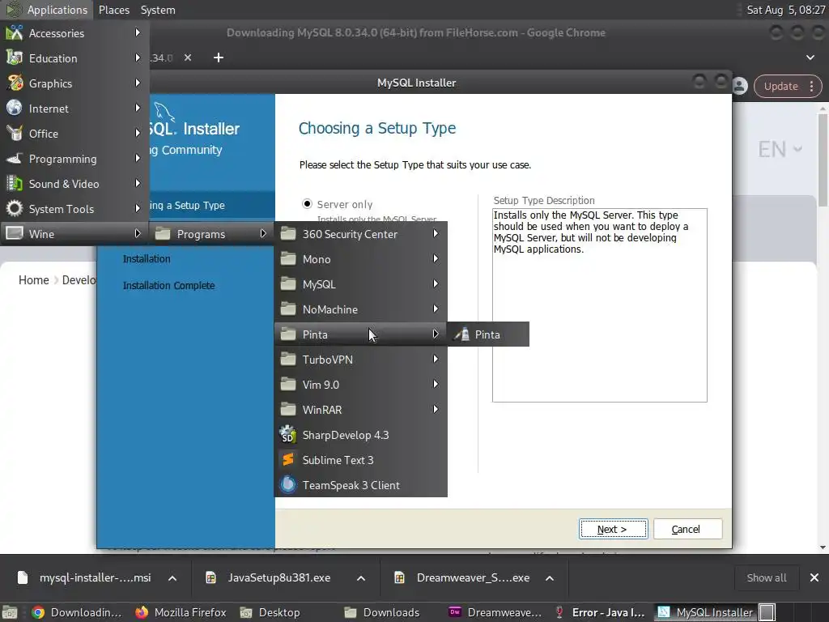The height and width of the screenshot is (622, 829).
Task: Open Chrome three-dot menu in Update button
Action: tap(811, 86)
